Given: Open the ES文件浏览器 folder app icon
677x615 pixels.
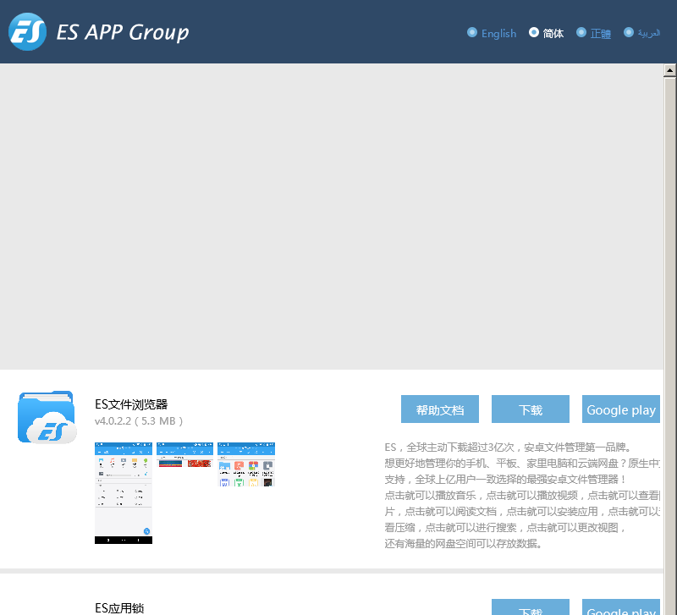Looking at the screenshot, I should (x=47, y=417).
